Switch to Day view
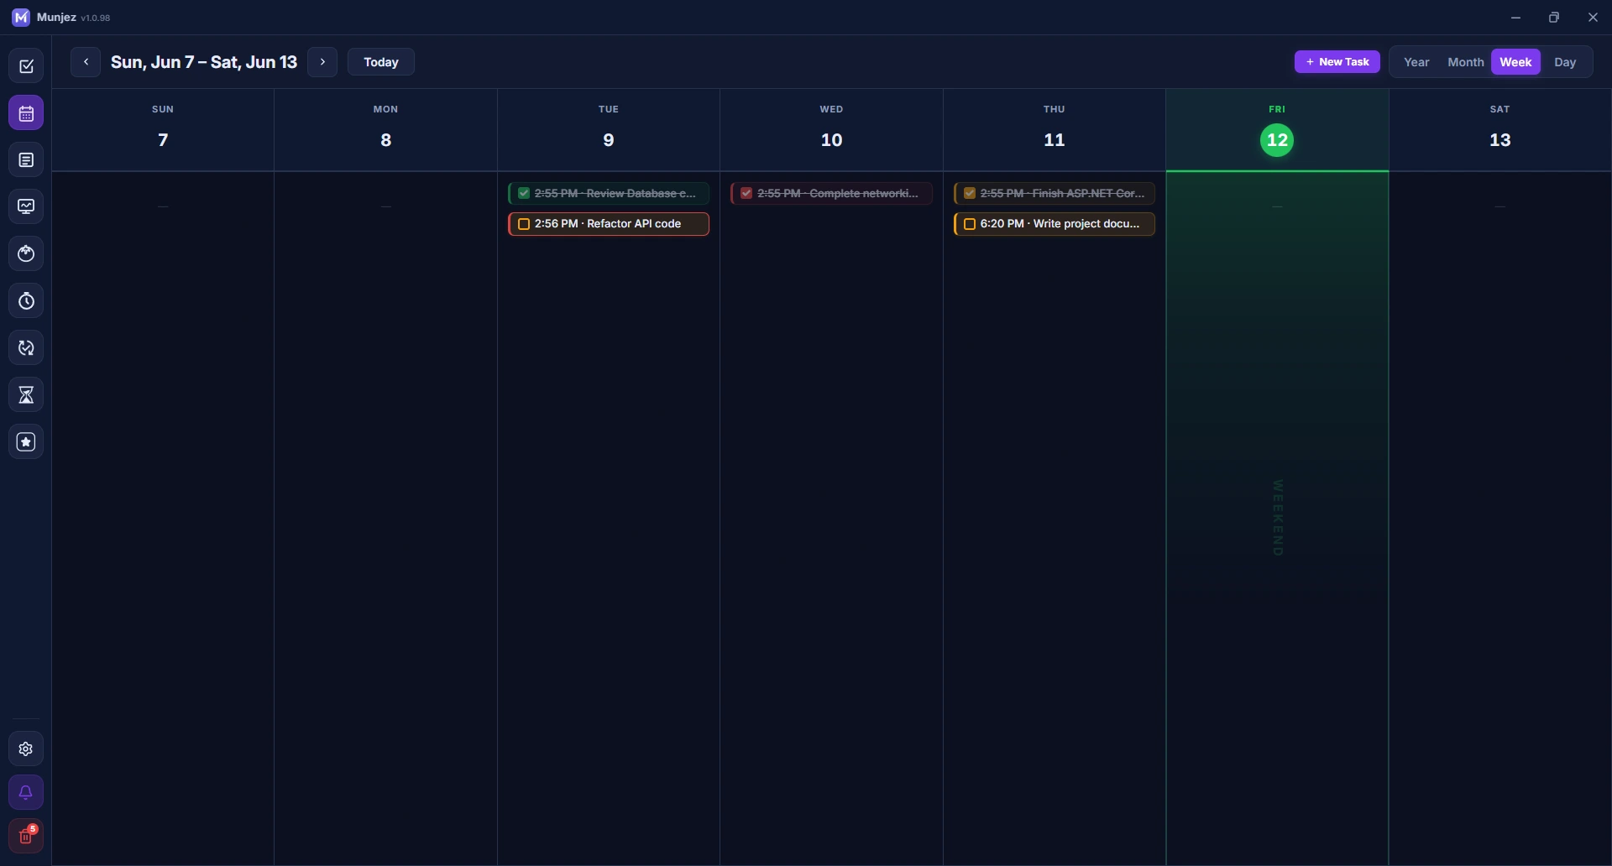1612x866 pixels. (x=1565, y=62)
